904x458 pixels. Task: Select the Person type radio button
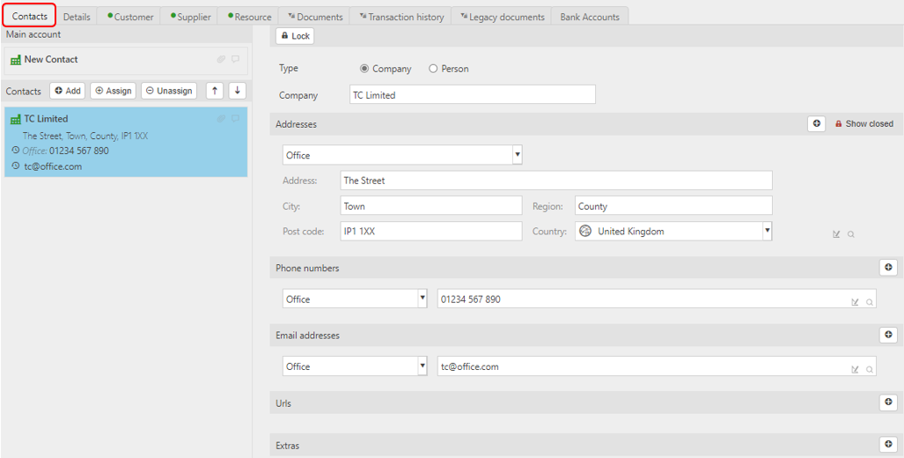[x=433, y=69]
